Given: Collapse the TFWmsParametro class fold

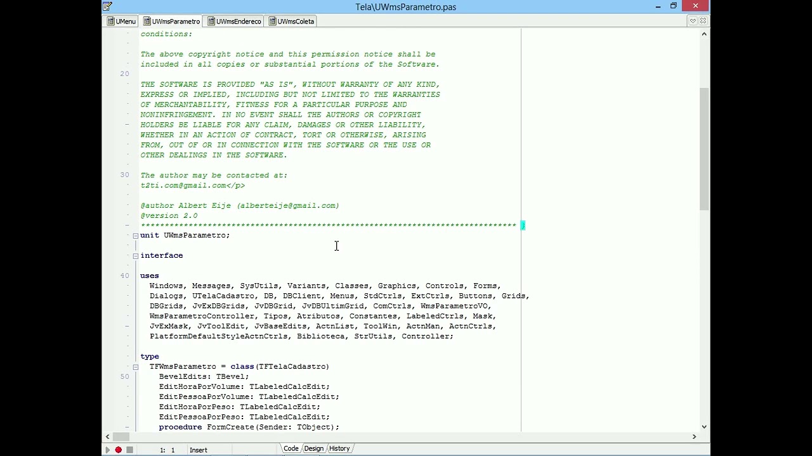Looking at the screenshot, I should (x=135, y=367).
